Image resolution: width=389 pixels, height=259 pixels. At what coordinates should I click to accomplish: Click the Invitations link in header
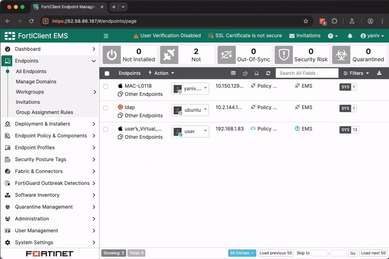click(305, 36)
